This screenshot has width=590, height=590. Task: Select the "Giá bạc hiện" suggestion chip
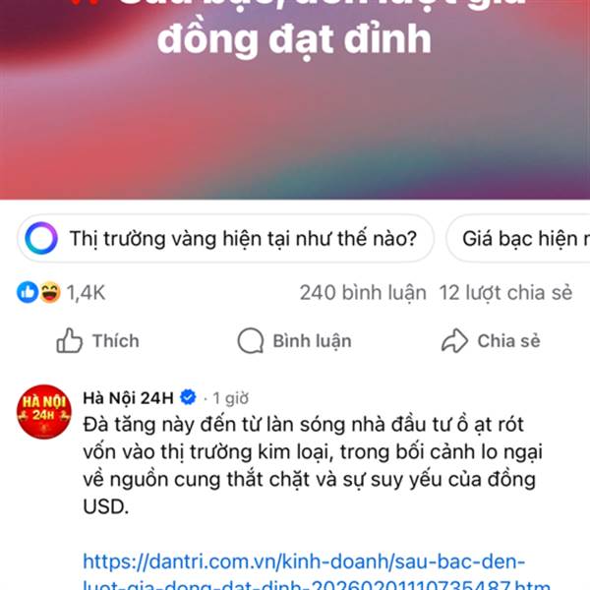coord(518,238)
